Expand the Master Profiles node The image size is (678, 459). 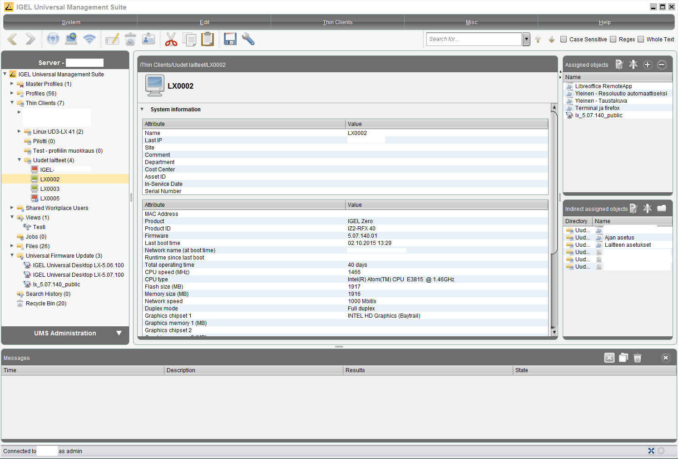pos(12,84)
